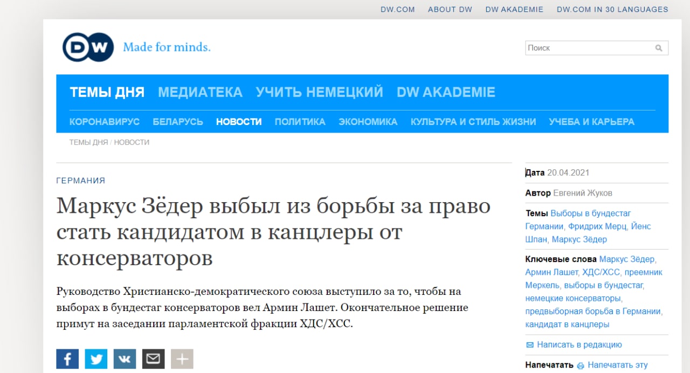Open keyword кандидат в канцлеры

coord(567,324)
